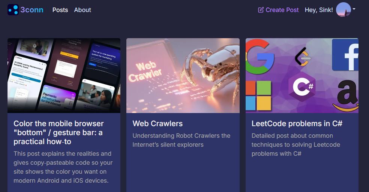Click the Amazon logo in the image
Screen dimensions: 369x192
(x=346, y=96)
